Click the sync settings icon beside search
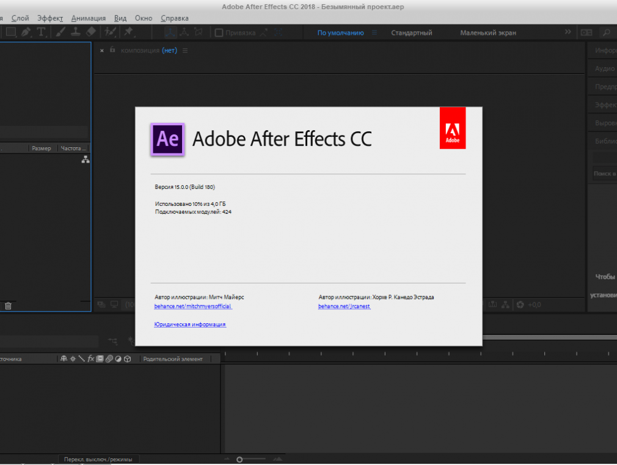 (586, 32)
